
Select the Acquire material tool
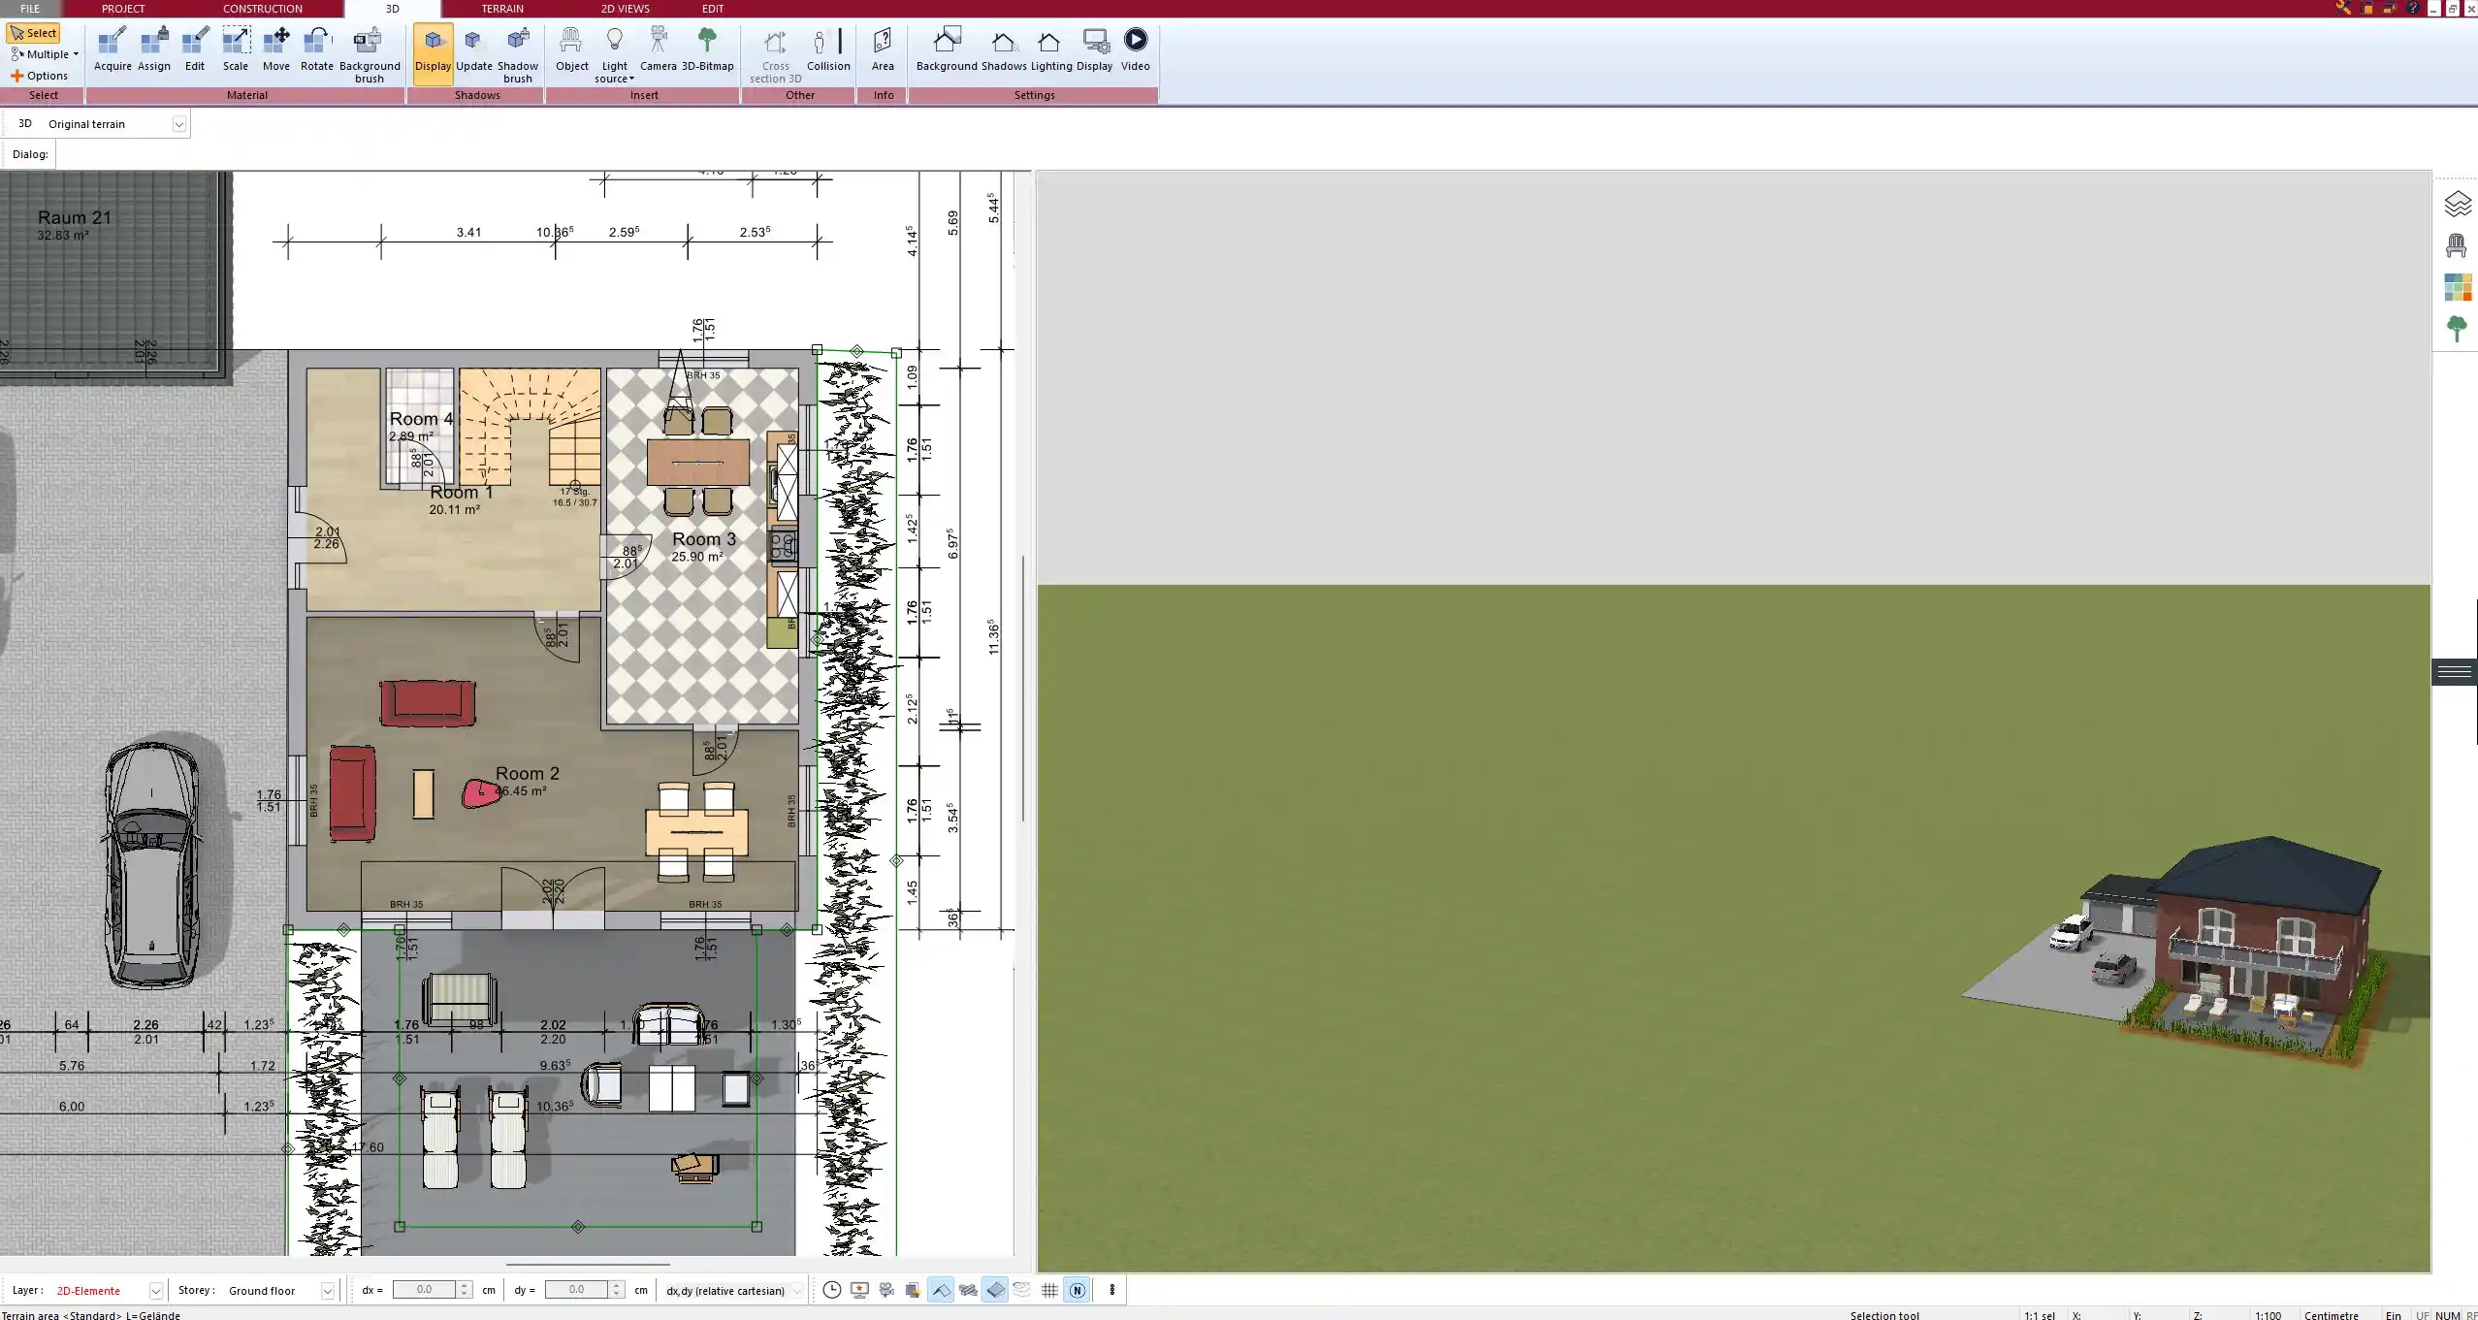113,50
